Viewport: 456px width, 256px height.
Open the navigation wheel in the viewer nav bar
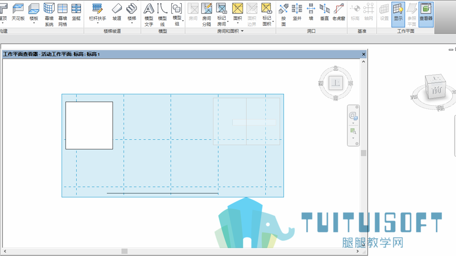click(353, 116)
